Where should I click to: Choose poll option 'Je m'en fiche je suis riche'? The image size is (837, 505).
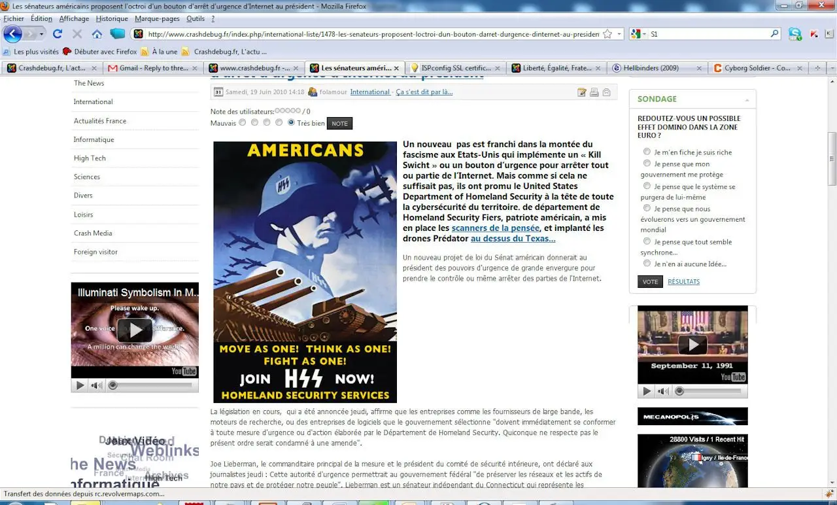(x=647, y=152)
